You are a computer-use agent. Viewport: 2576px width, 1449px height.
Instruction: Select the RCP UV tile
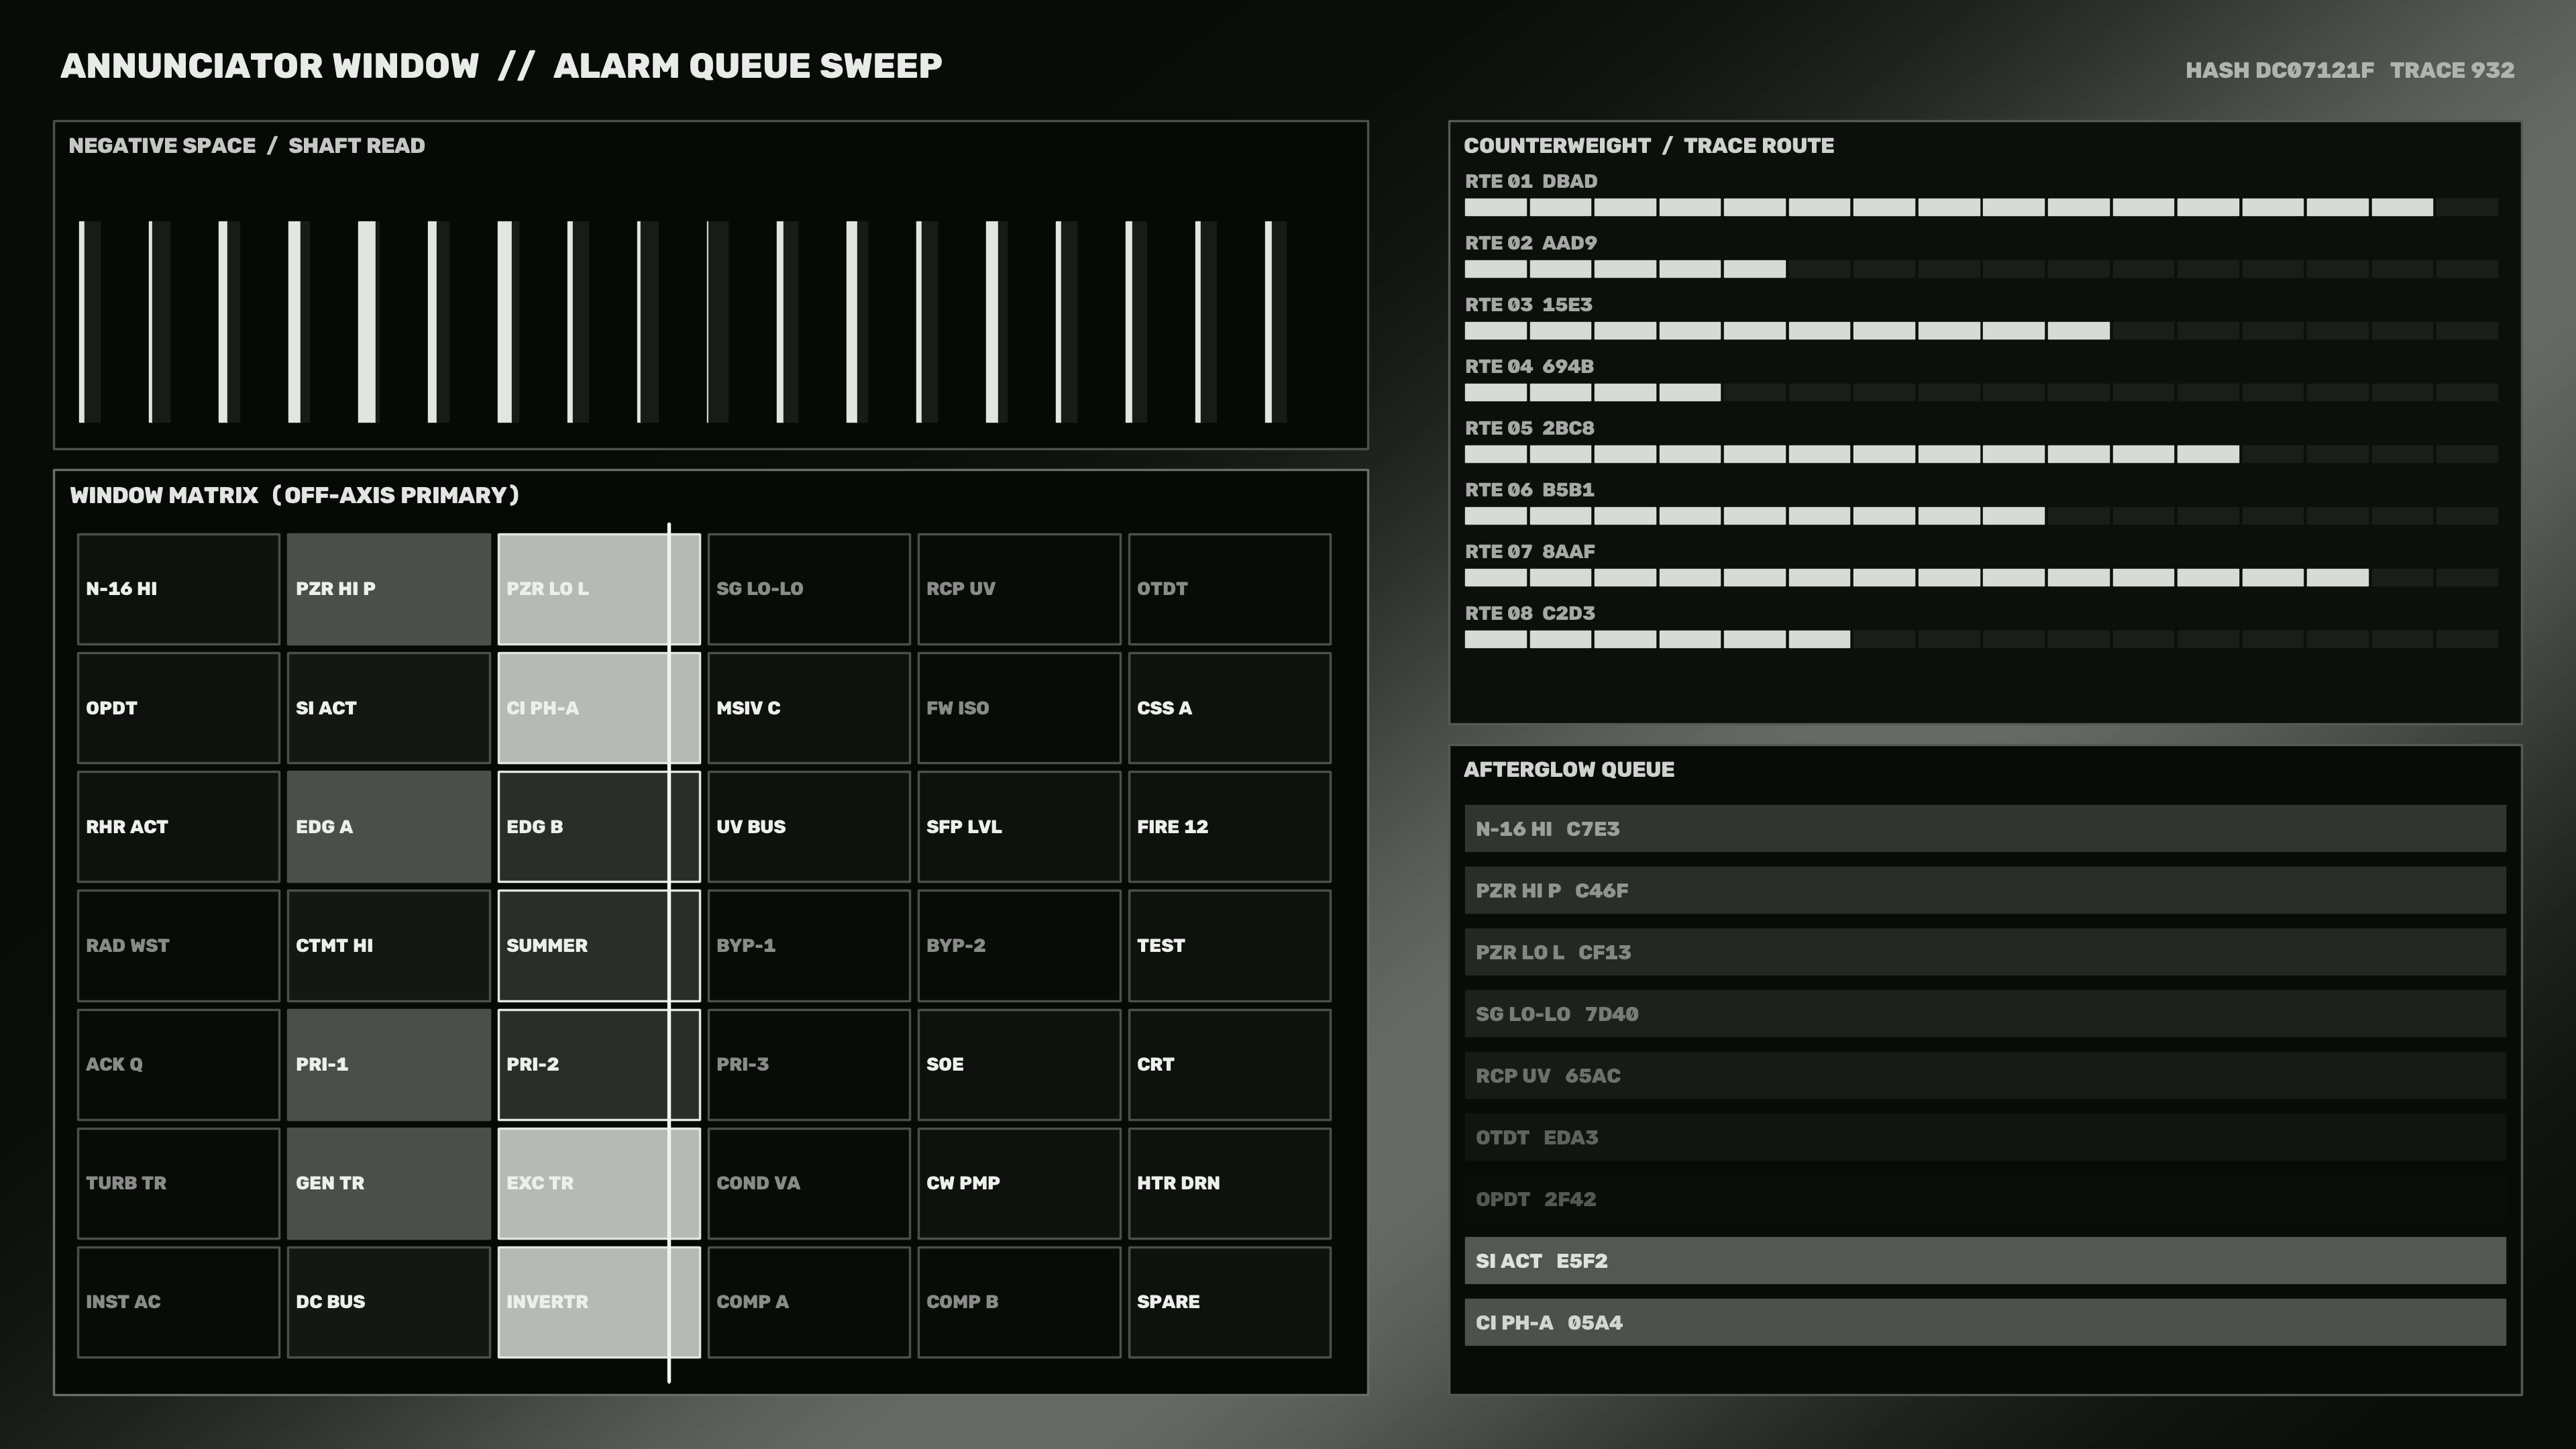[x=1019, y=589]
